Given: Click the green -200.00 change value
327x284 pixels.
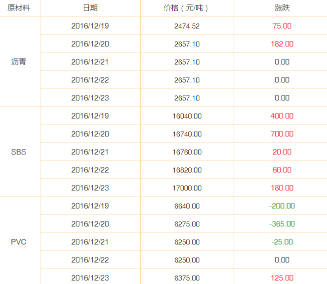Looking at the screenshot, I should click(282, 206).
